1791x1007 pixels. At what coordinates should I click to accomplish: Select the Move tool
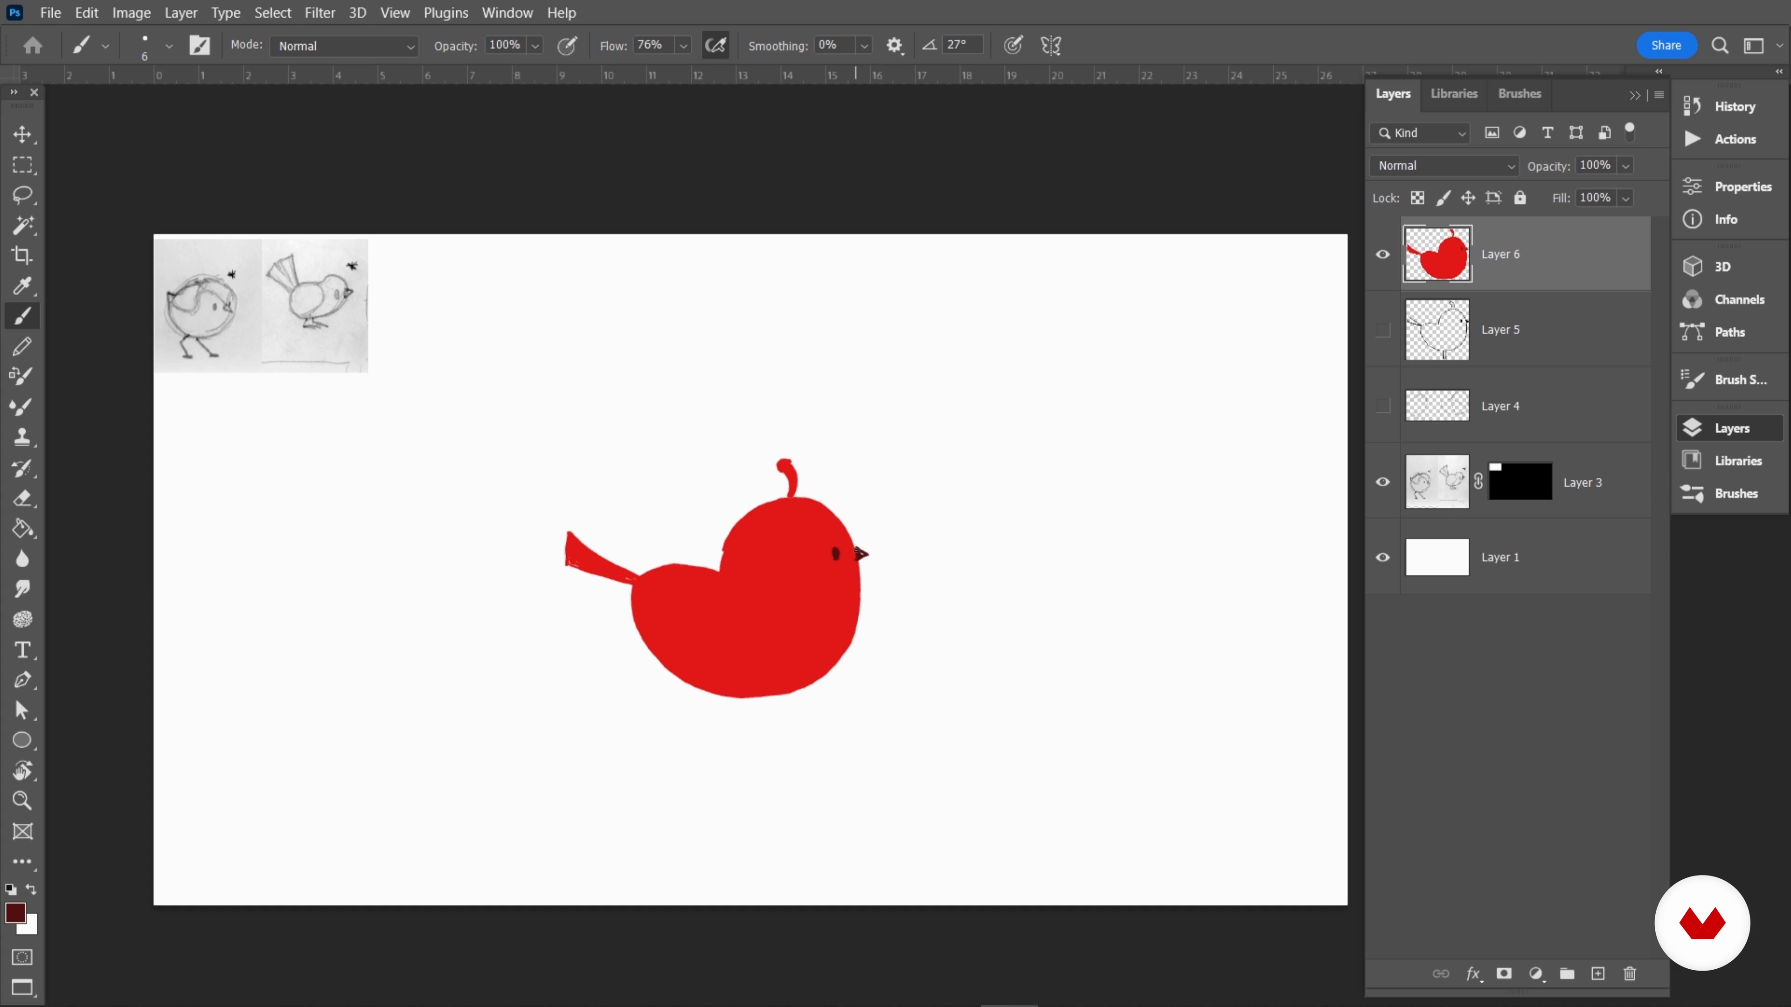click(22, 134)
